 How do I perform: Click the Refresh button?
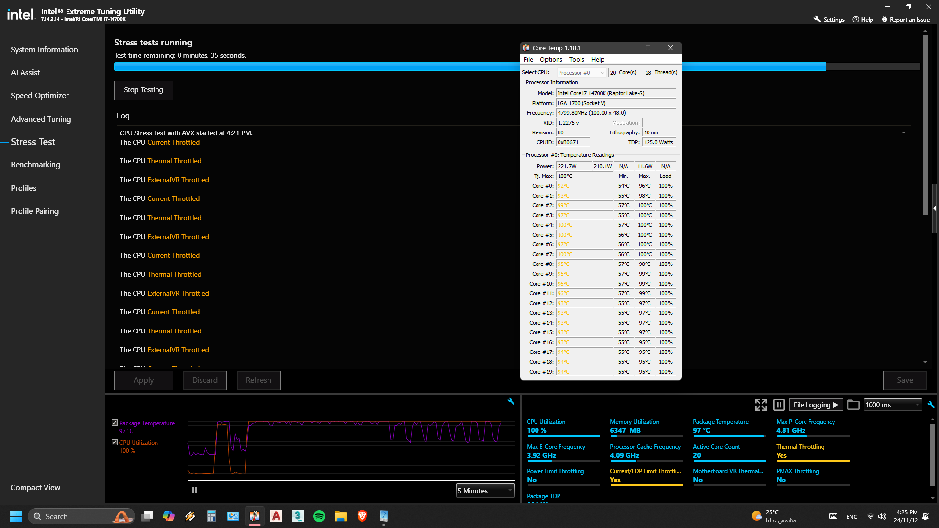click(259, 380)
